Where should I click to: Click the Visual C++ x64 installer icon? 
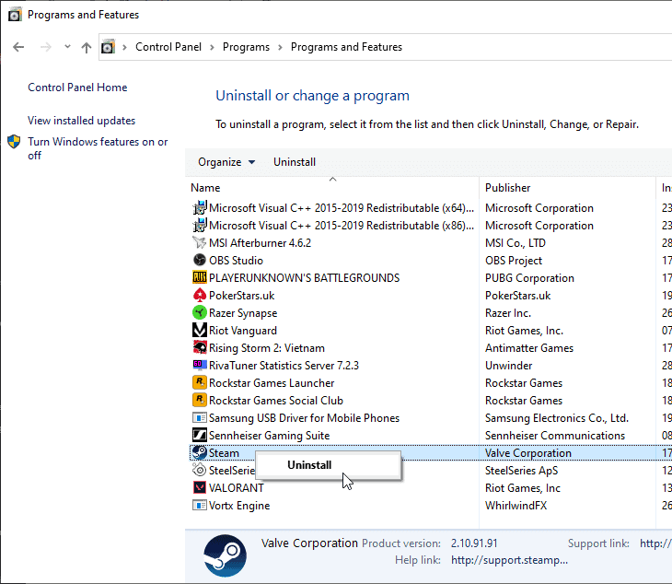coord(199,208)
